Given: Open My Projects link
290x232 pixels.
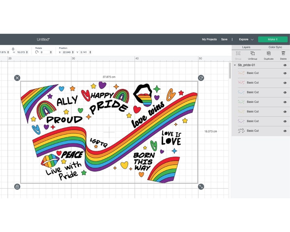Looking at the screenshot, I should pos(209,39).
